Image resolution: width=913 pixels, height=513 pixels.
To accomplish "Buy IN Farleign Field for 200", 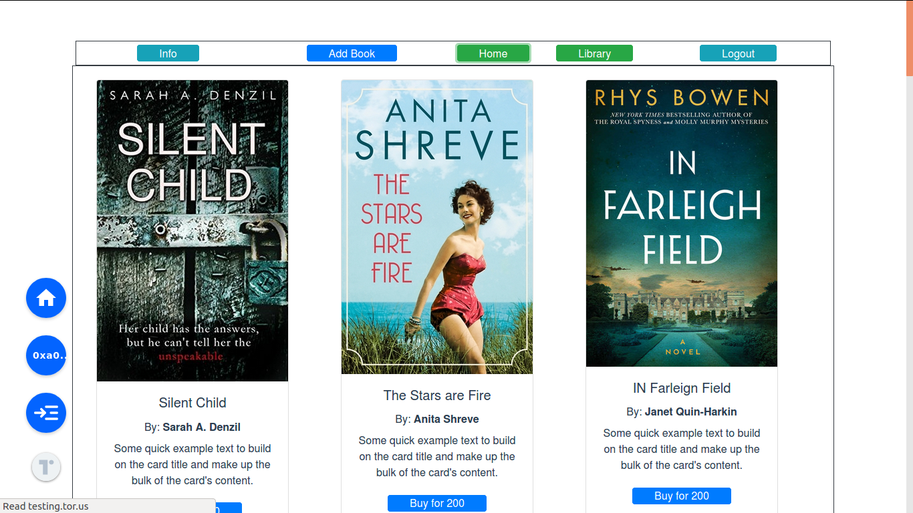I will 682,496.
